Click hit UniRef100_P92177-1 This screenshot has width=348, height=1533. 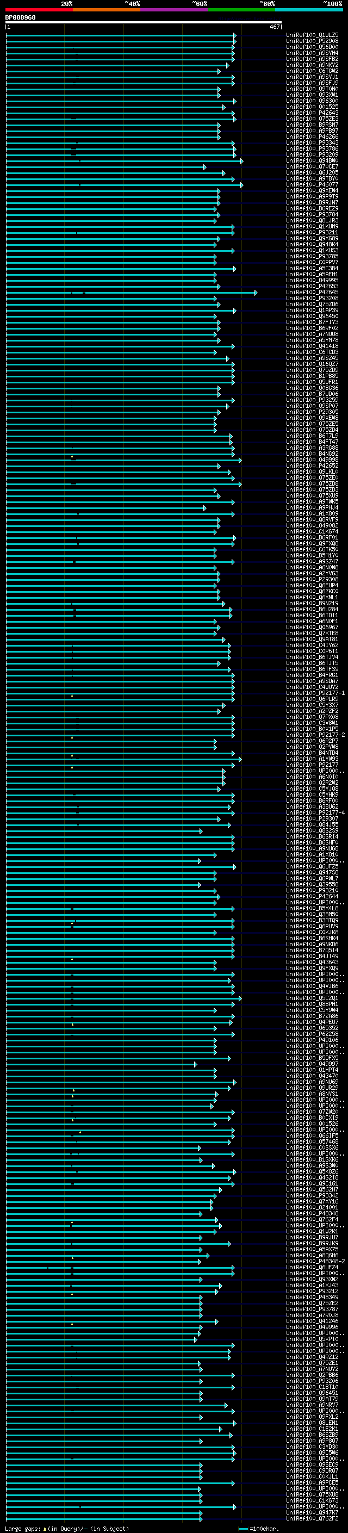315,693
